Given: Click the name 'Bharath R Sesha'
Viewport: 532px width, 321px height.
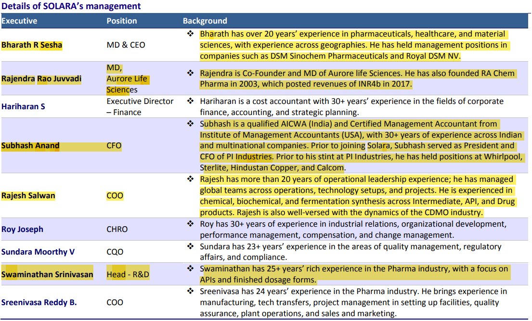Looking at the screenshot, I should coord(32,45).
